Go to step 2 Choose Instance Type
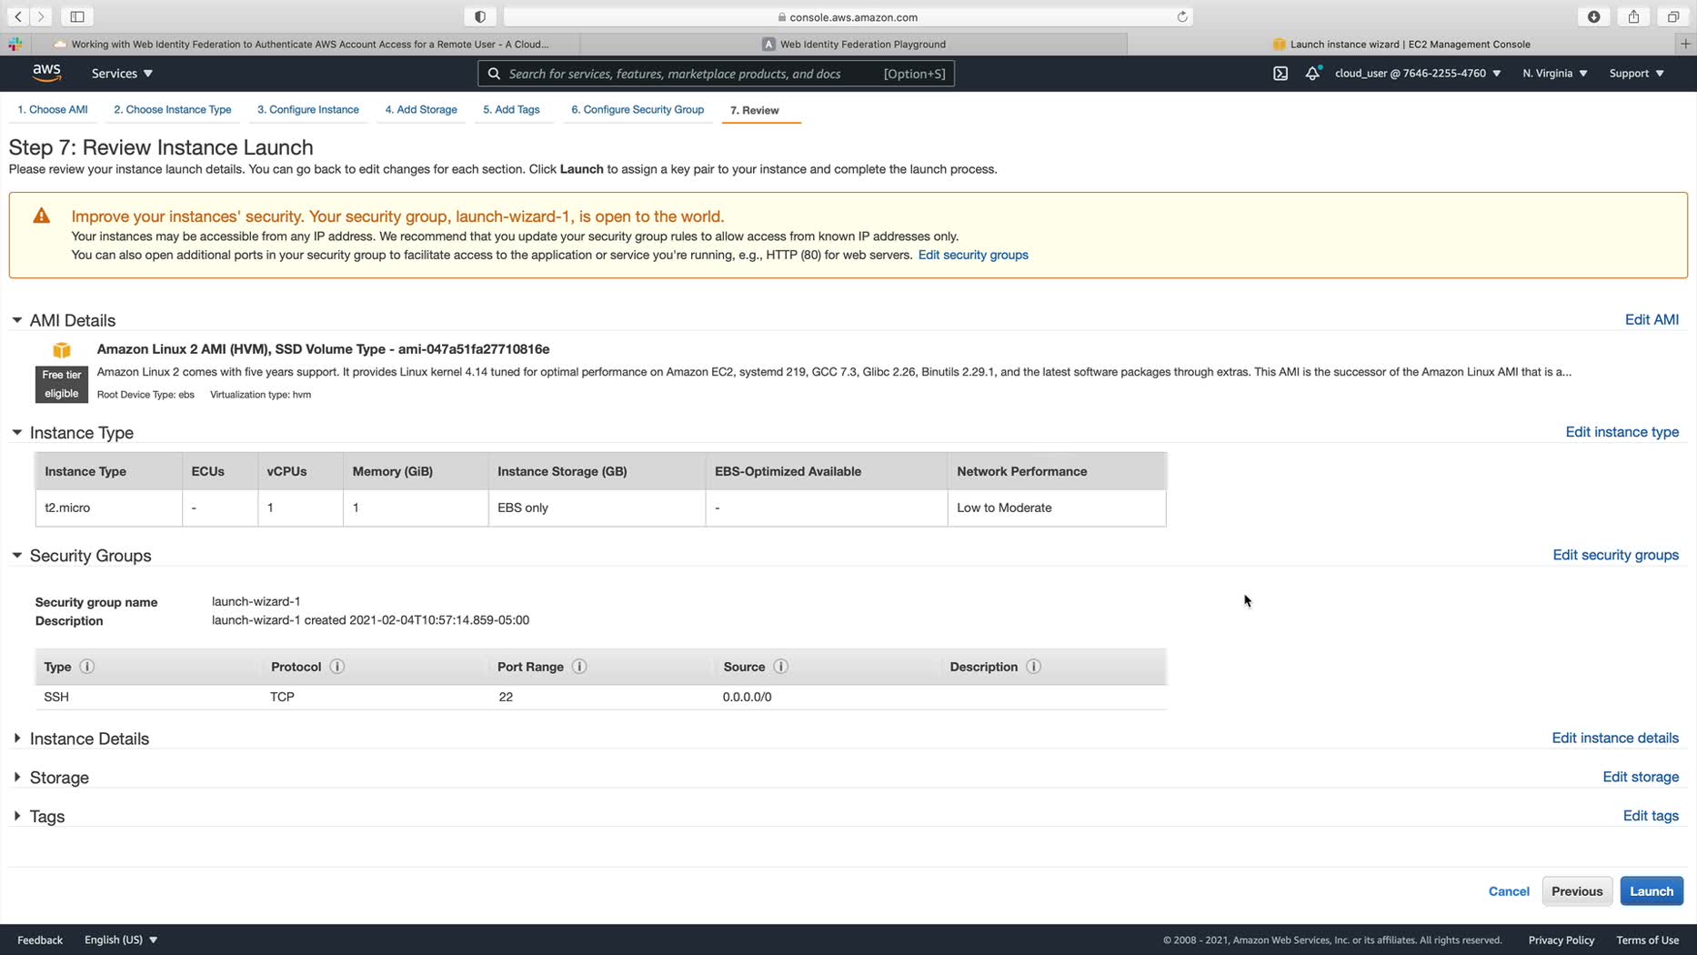Viewport: 1697px width, 955px height. click(173, 110)
